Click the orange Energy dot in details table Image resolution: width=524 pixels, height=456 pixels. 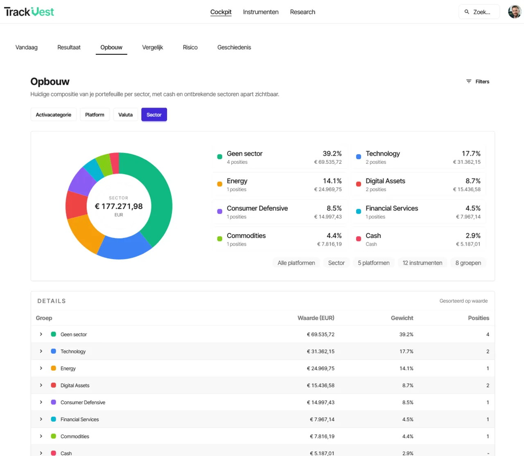click(53, 368)
